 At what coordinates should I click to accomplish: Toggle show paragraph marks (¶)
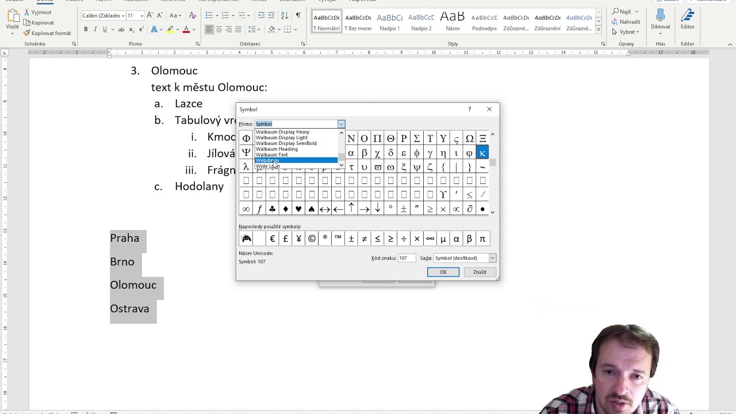point(298,16)
